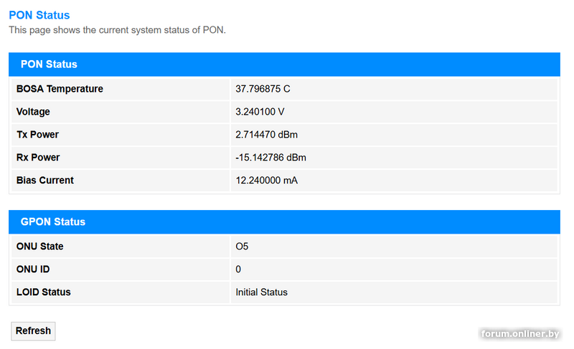The width and height of the screenshot is (574, 349).
Task: Click the Bias Current value 12.240000 mA
Action: pos(266,181)
